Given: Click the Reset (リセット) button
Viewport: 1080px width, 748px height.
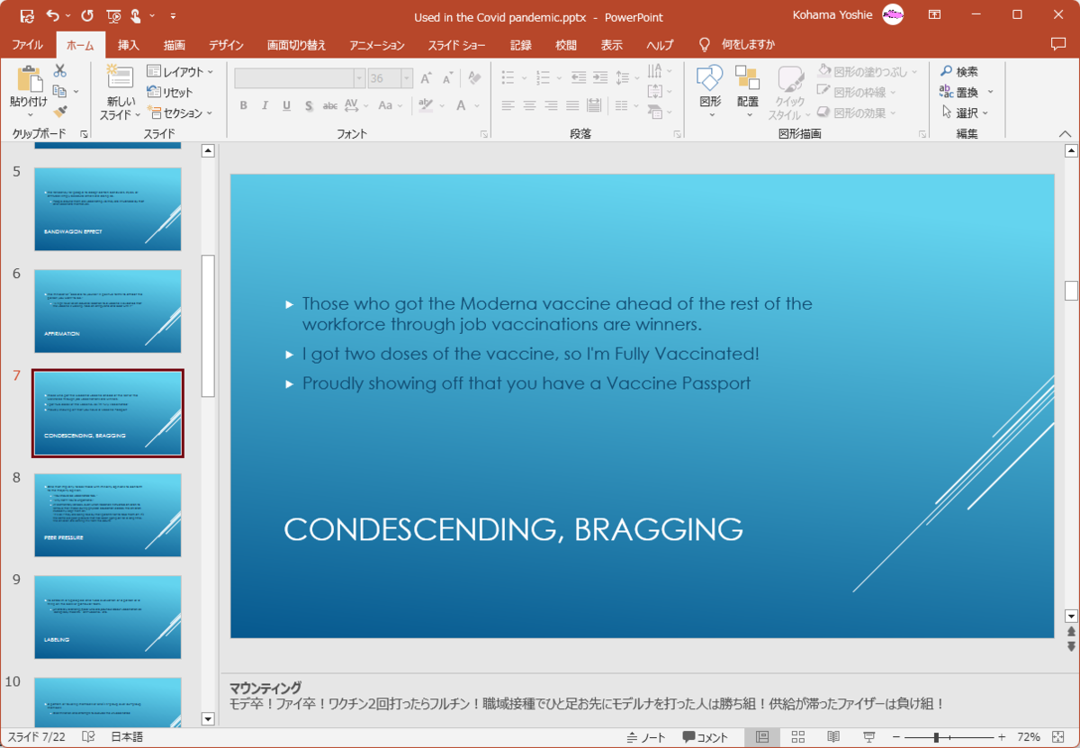Looking at the screenshot, I should click(x=170, y=92).
